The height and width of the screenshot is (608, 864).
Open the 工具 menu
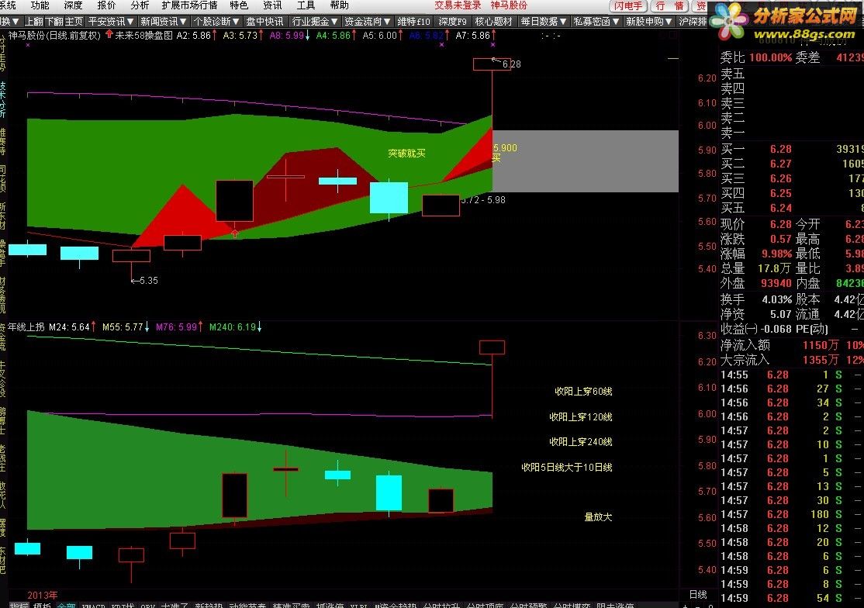(x=306, y=5)
